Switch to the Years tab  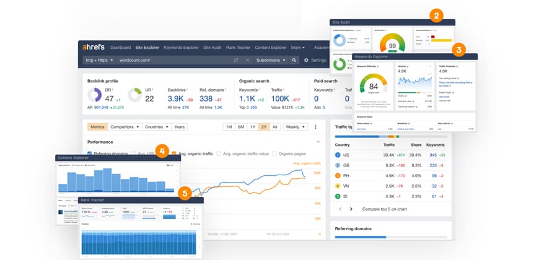click(180, 127)
